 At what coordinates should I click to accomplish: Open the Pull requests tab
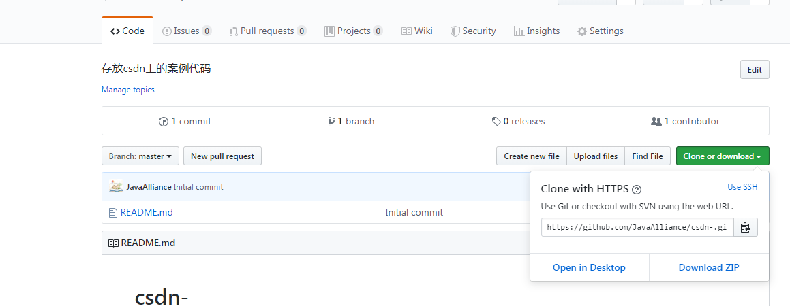267,31
